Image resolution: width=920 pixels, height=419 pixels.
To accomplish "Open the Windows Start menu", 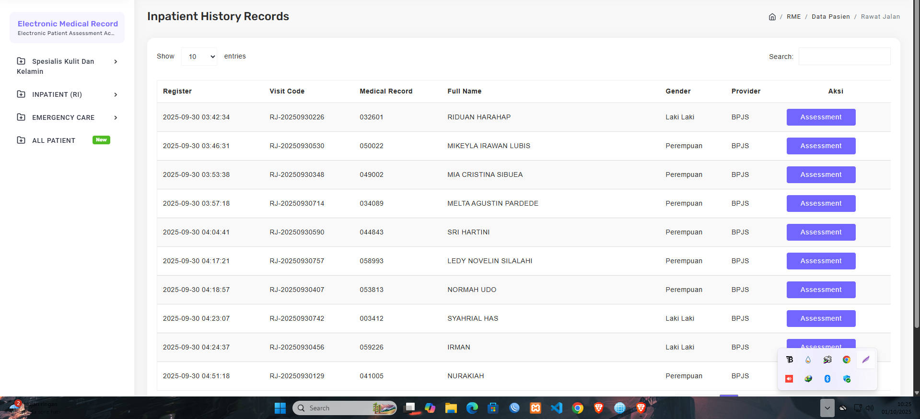I will coord(280,408).
